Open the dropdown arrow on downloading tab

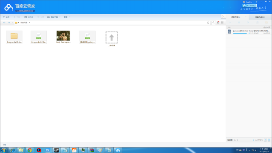(246, 17)
